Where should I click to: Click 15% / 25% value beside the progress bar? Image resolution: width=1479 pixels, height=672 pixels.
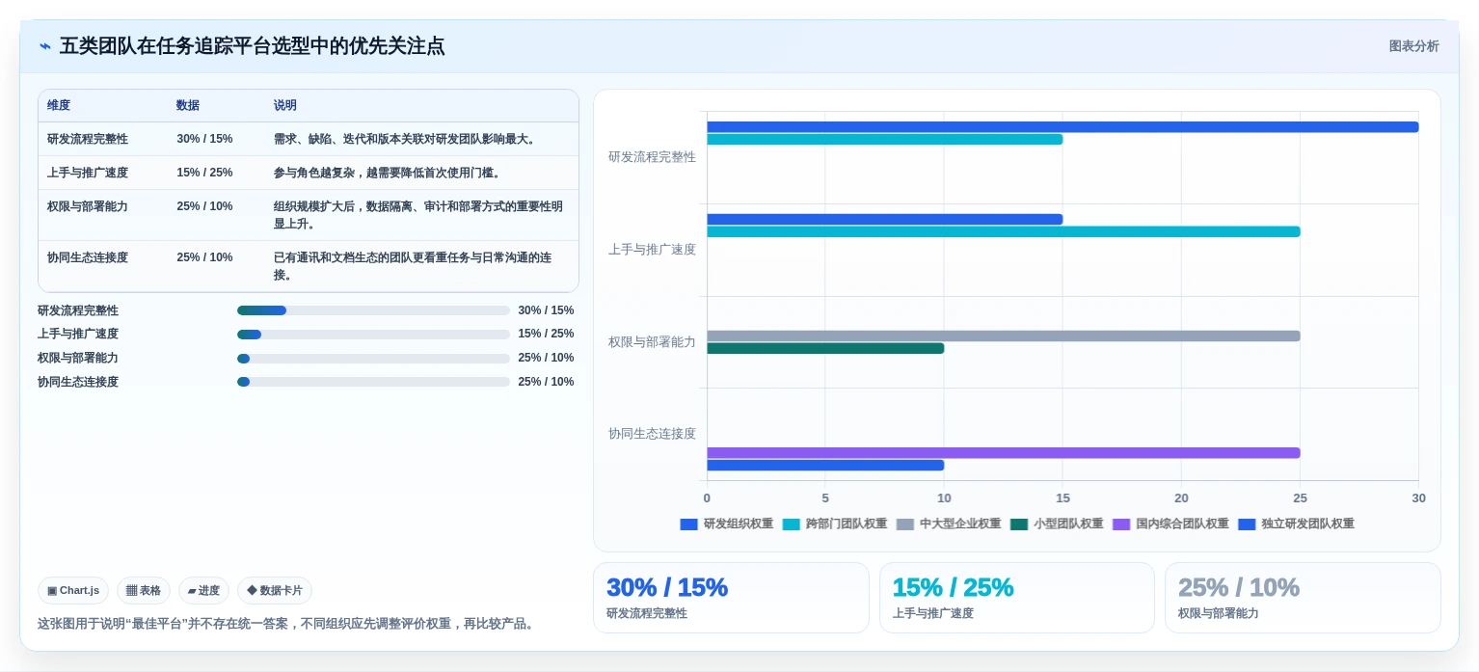[x=546, y=334]
